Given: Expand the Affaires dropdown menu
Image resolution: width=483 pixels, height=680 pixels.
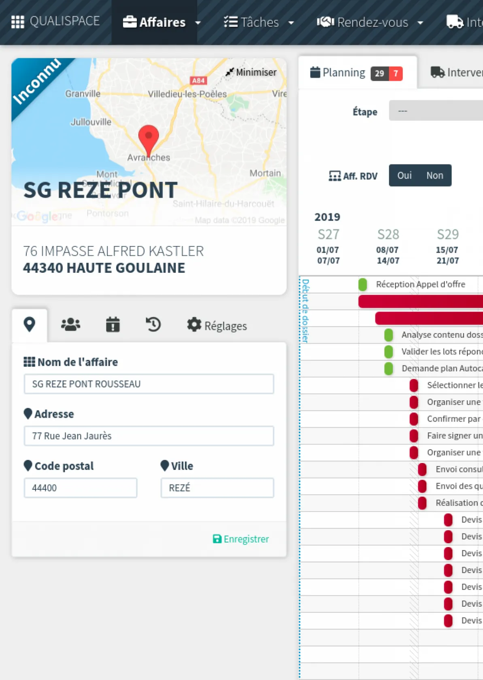Looking at the screenshot, I should (162, 22).
